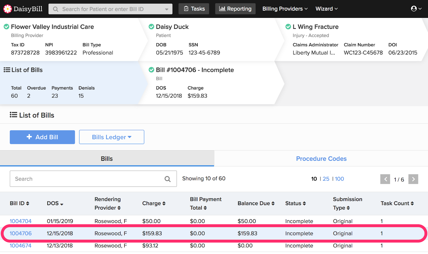Image resolution: width=428 pixels, height=254 pixels.
Task: Switch to the Procedure Codes tab
Action: [321, 159]
